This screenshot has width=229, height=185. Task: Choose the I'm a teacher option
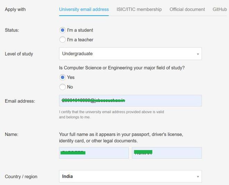pyautogui.click(x=62, y=40)
